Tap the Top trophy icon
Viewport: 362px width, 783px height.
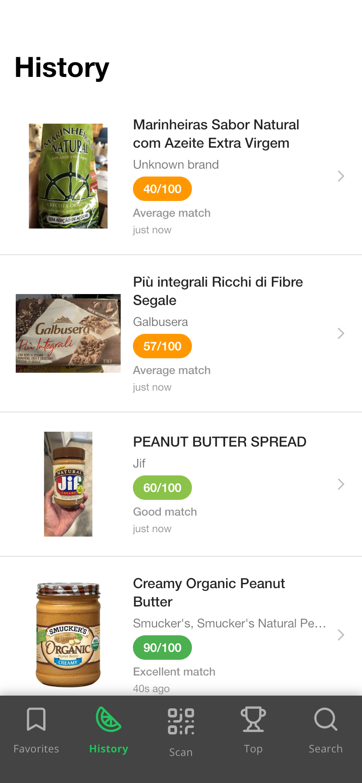click(253, 719)
